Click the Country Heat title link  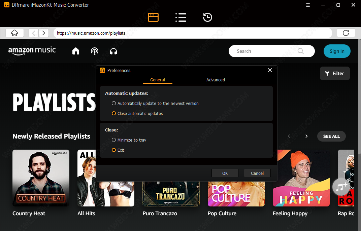coord(29,214)
